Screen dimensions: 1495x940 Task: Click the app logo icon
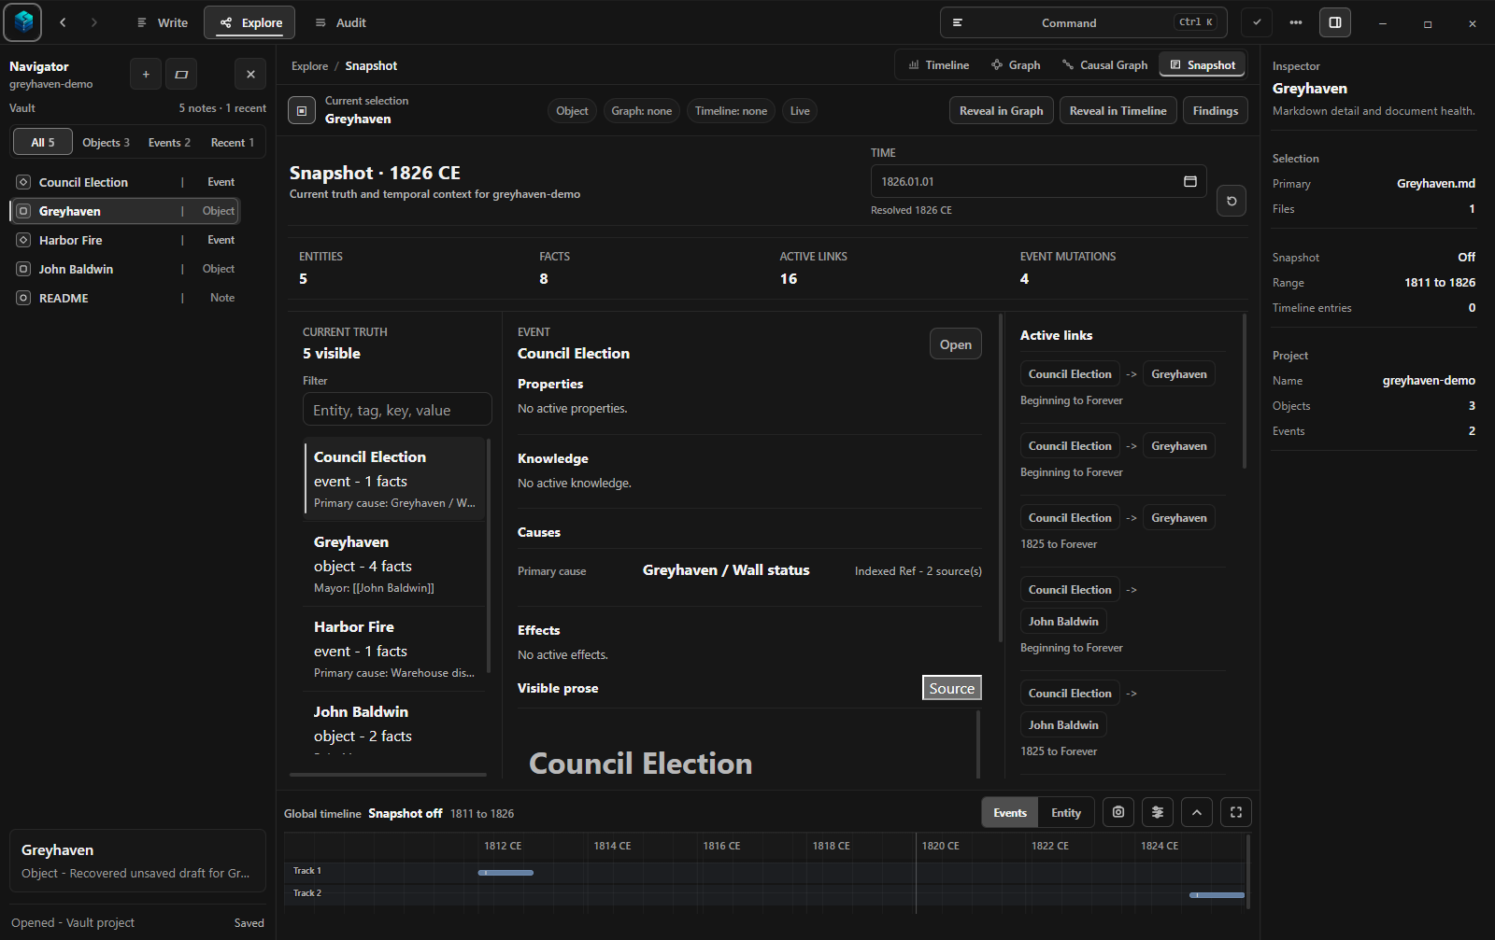click(x=22, y=22)
